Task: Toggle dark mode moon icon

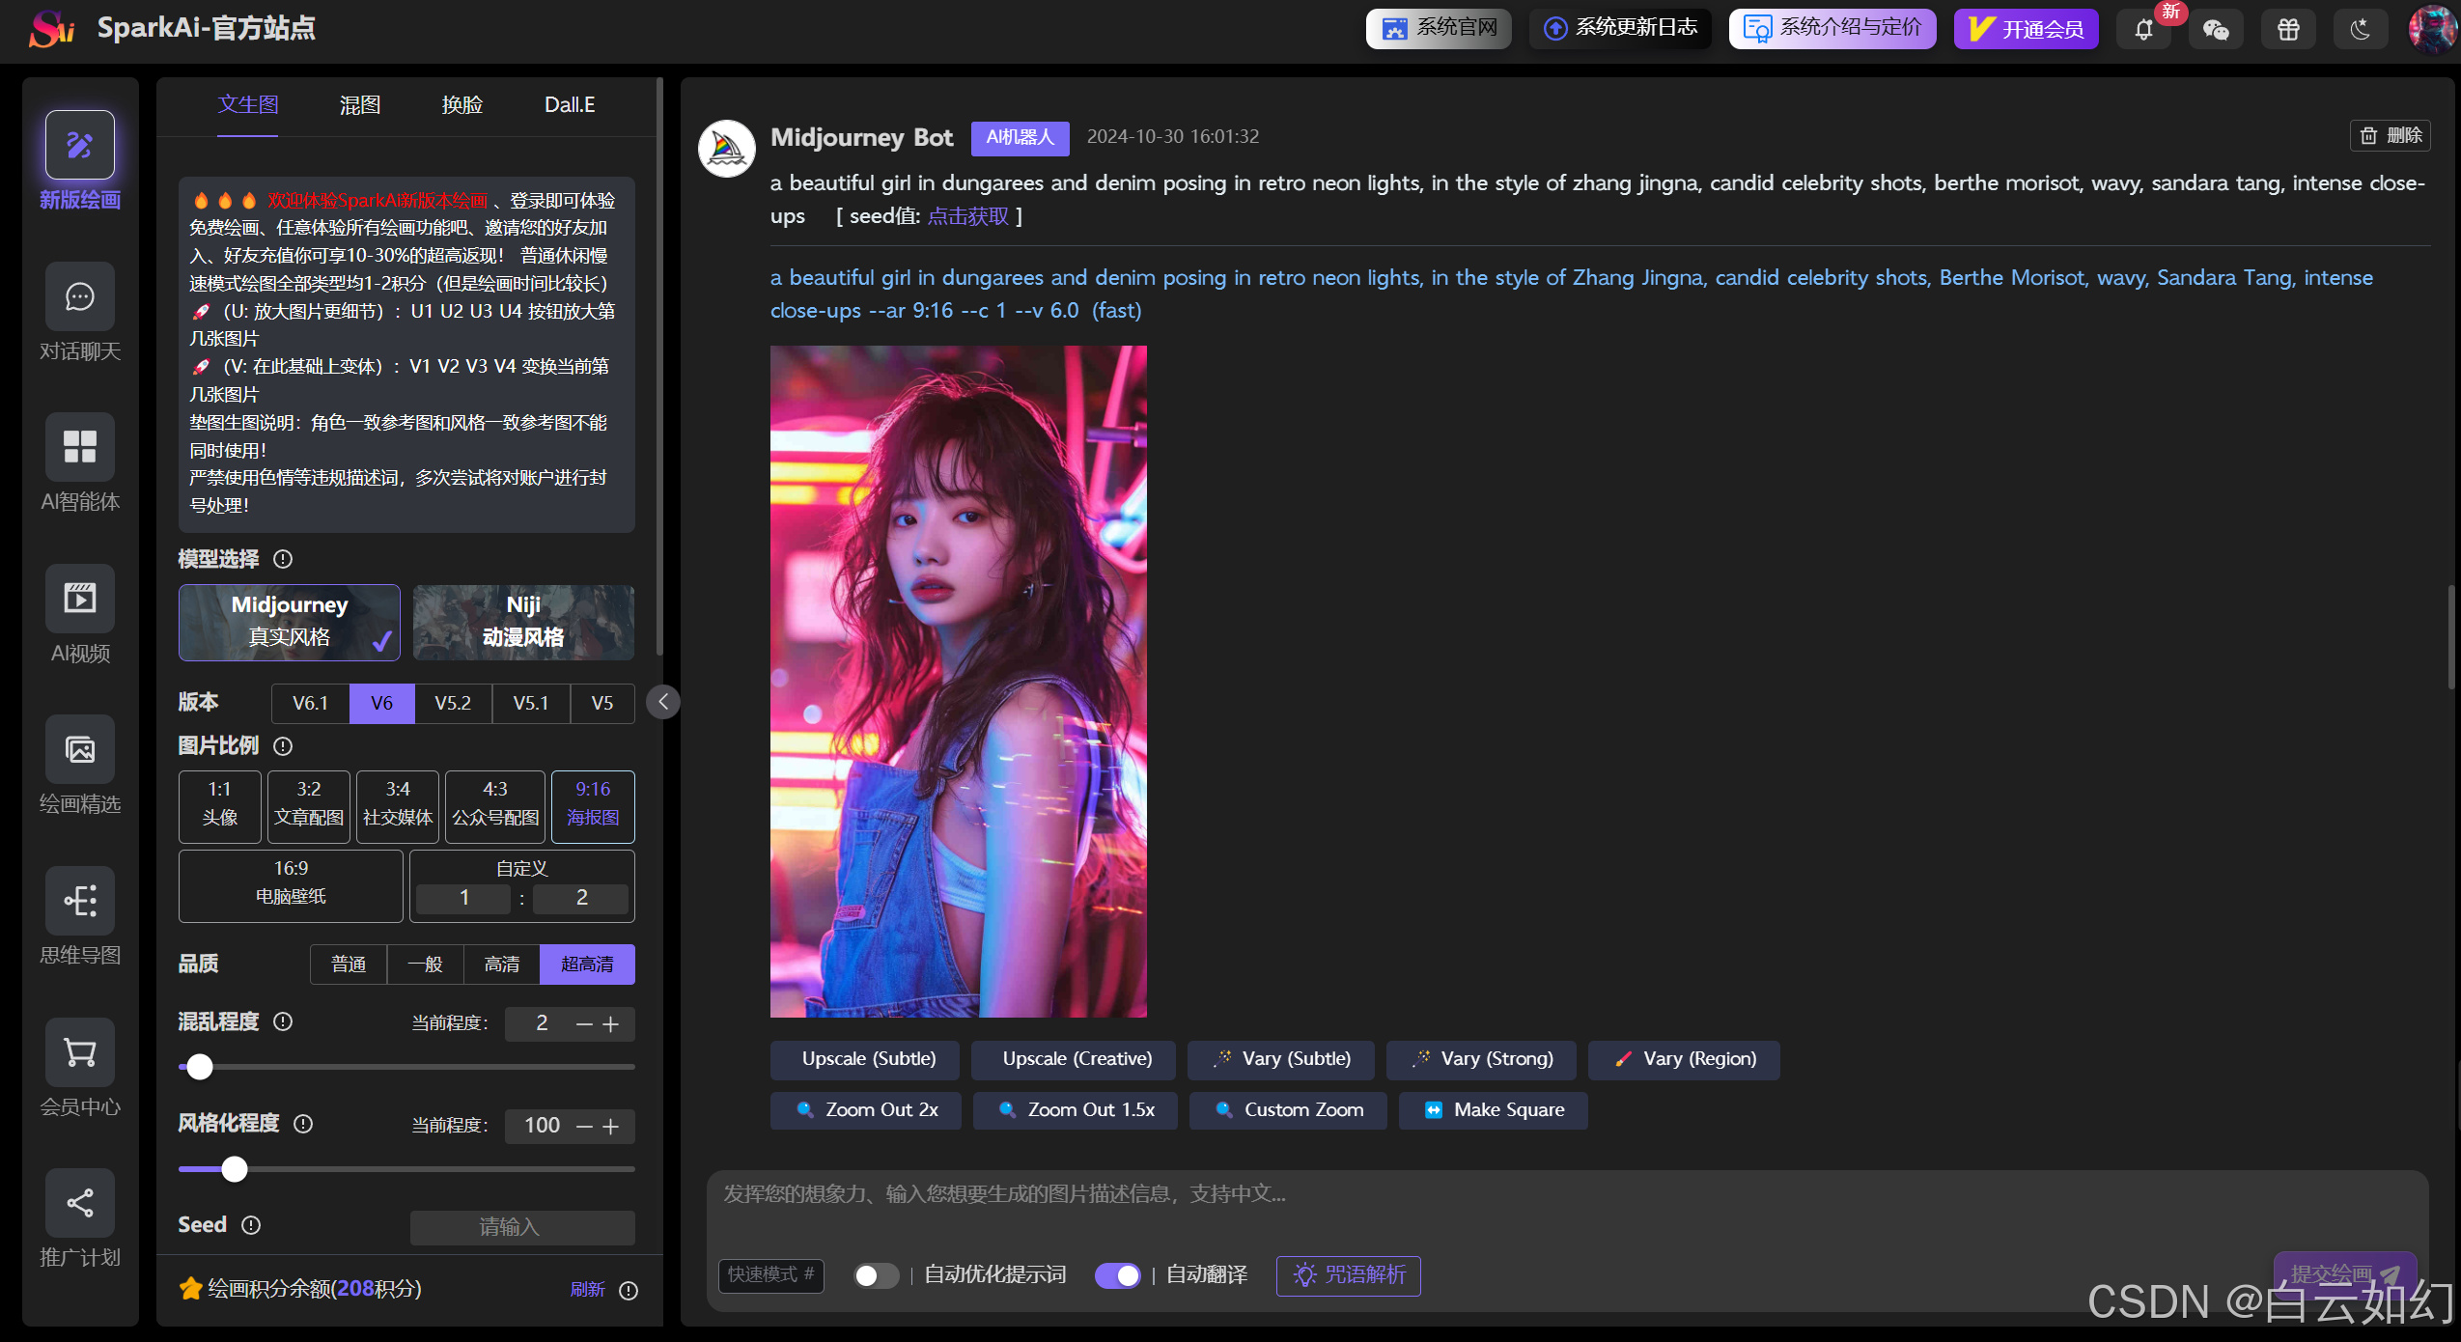Action: (x=2361, y=29)
